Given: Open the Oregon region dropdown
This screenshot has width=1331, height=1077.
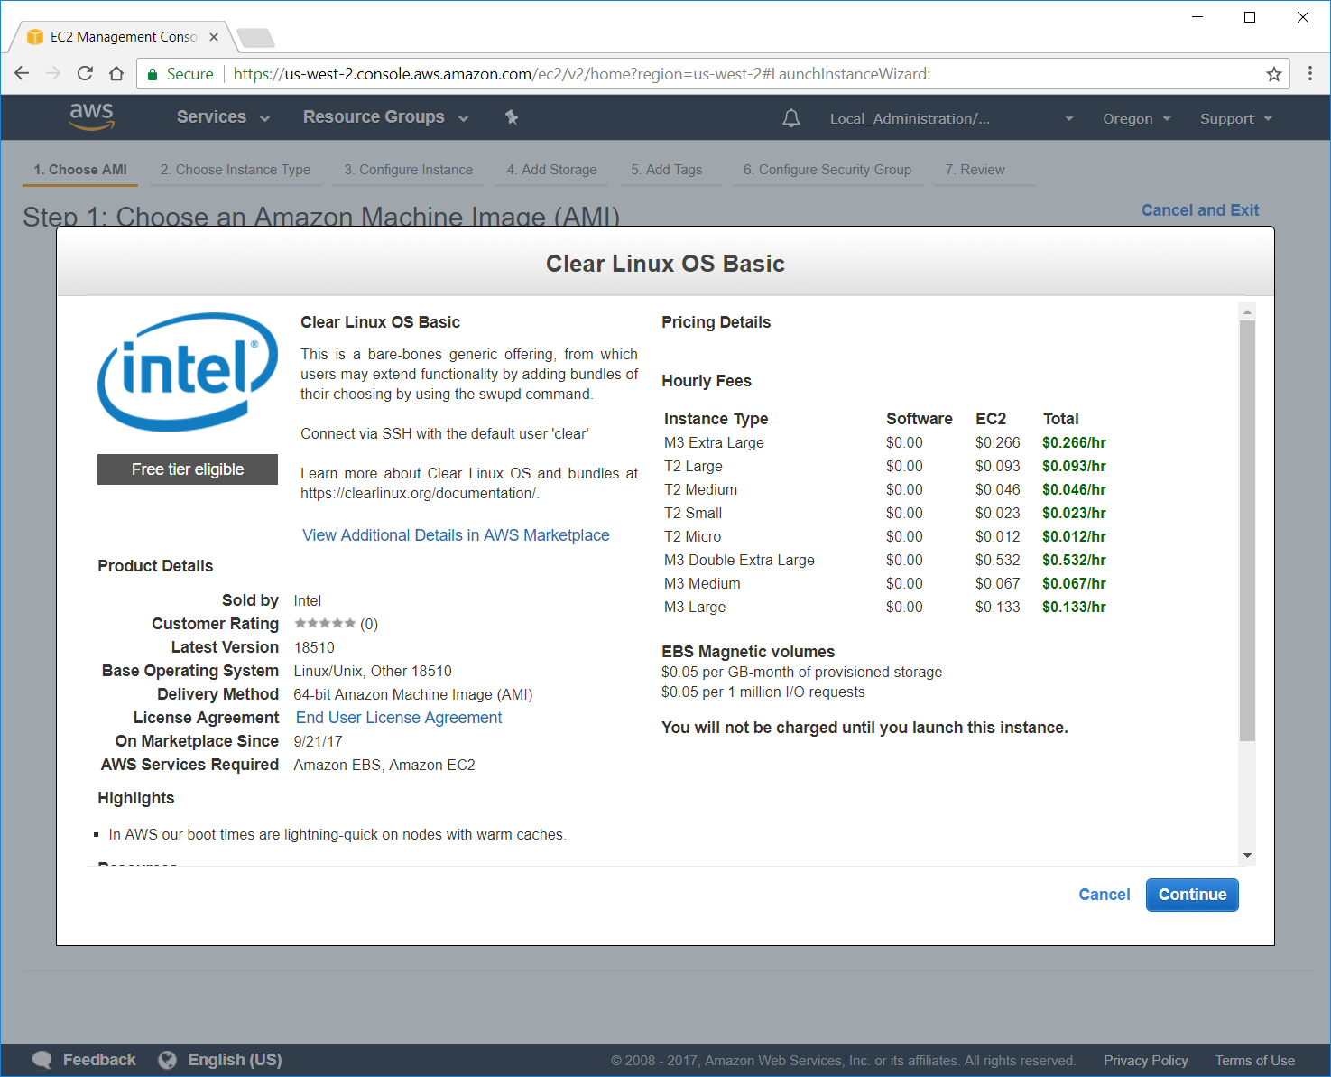Looking at the screenshot, I should point(1137,118).
